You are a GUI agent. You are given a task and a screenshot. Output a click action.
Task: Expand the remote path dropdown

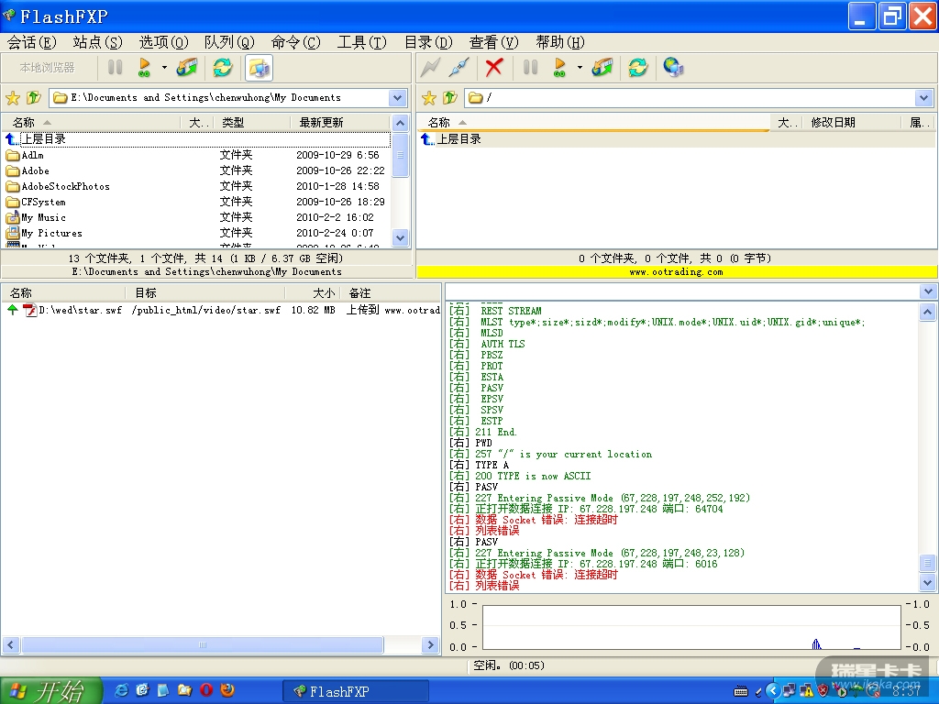(x=923, y=97)
